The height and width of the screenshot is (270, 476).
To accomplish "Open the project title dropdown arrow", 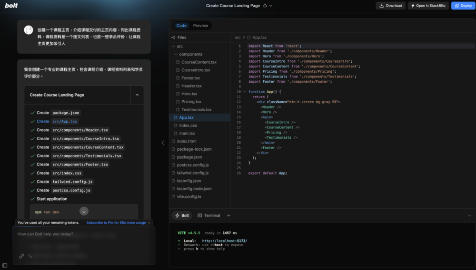I will click(271, 6).
